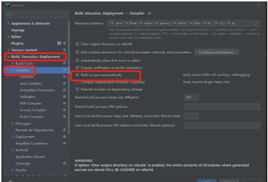Click project-level icon next to RMI Compiler

pyautogui.click(x=64, y=103)
